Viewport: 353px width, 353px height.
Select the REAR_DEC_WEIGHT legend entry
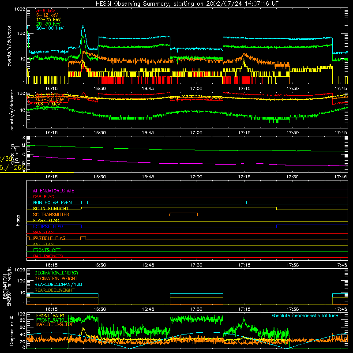54,290
